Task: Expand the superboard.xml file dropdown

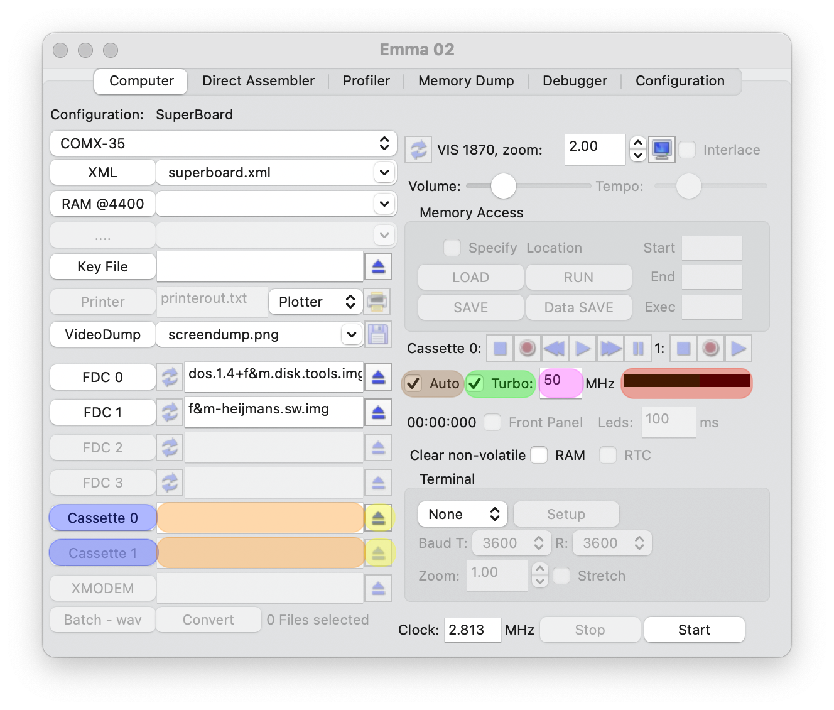Action: click(384, 172)
